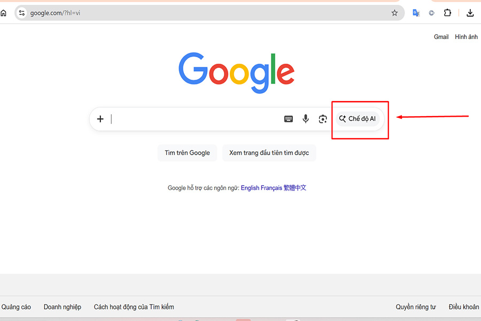The height and width of the screenshot is (321, 481).
Task: Open the Gmail link
Action: [441, 37]
